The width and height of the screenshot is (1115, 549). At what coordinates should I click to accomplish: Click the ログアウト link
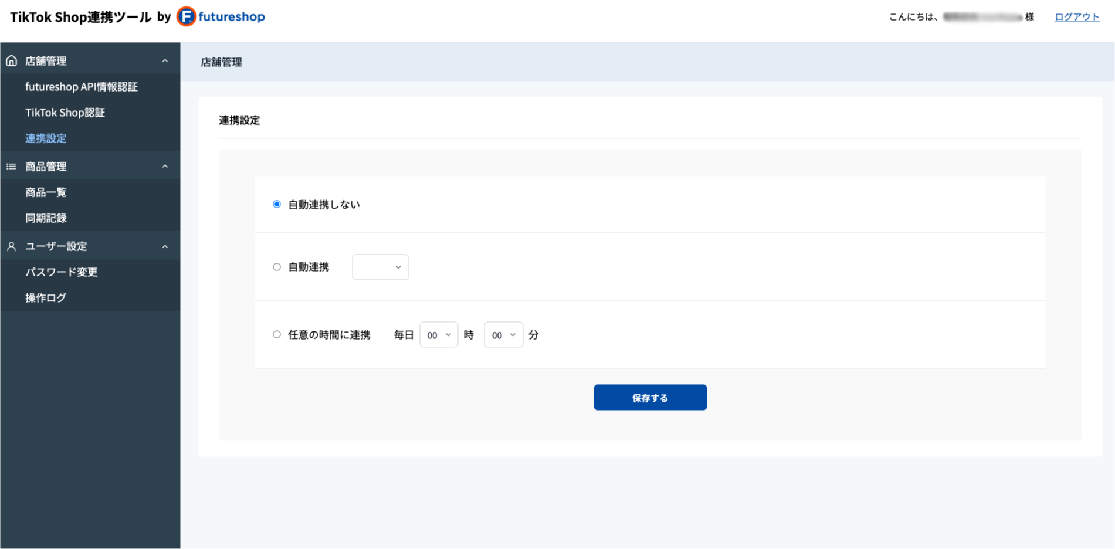(1076, 16)
